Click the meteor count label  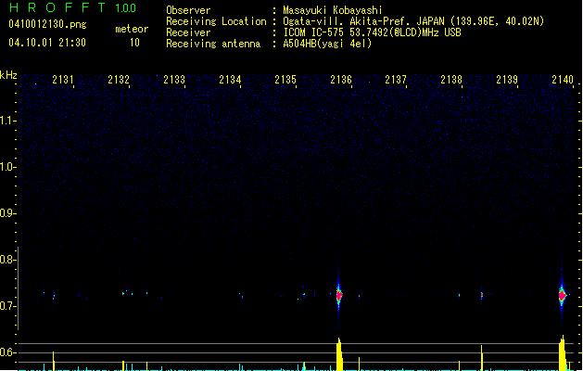click(x=132, y=29)
